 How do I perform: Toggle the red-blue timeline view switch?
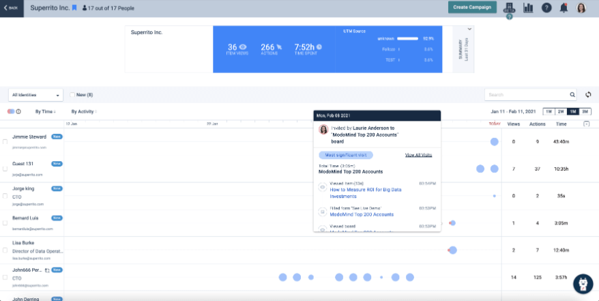[x=11, y=111]
